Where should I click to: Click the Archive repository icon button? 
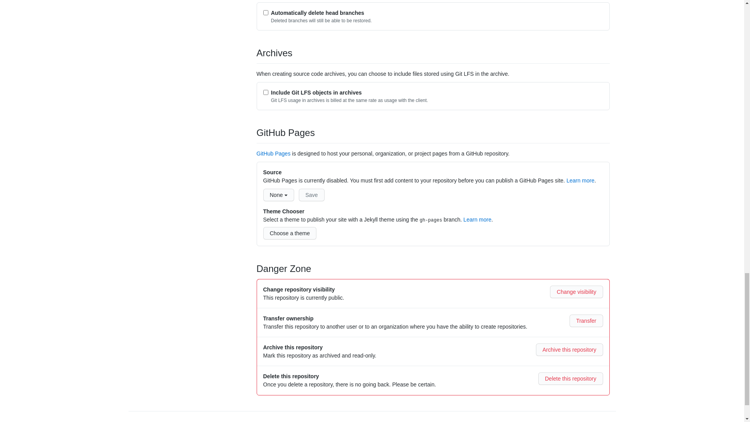click(x=569, y=349)
